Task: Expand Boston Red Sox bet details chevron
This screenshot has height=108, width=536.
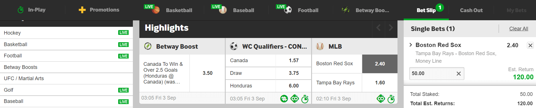Action: 411,45
